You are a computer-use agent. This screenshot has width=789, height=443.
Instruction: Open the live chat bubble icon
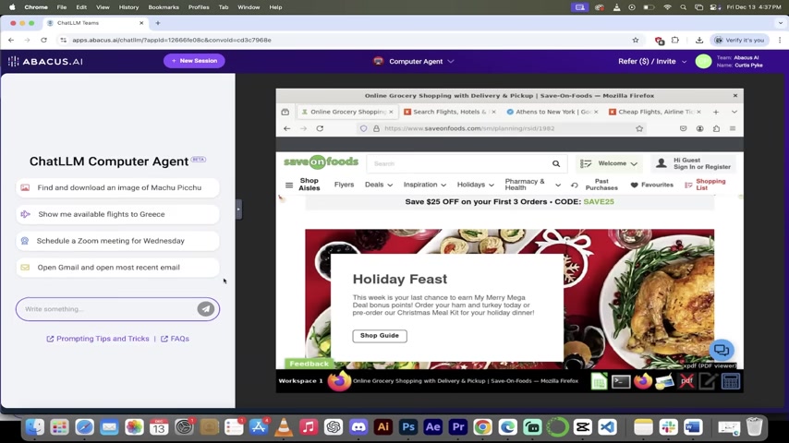click(722, 350)
